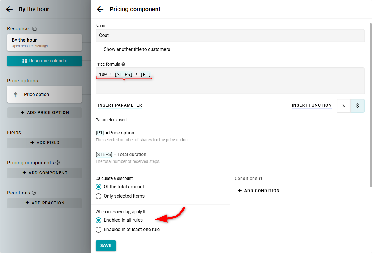Click person icon on Price option card
The image size is (372, 253).
point(16,95)
